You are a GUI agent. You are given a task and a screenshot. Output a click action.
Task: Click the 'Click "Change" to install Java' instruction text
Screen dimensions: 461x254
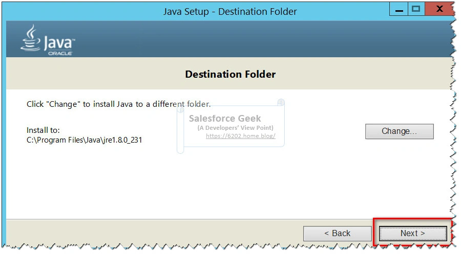118,104
